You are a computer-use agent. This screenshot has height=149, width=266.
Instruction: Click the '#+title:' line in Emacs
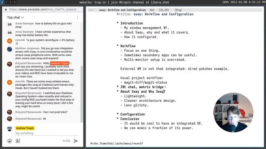click(x=155, y=14)
